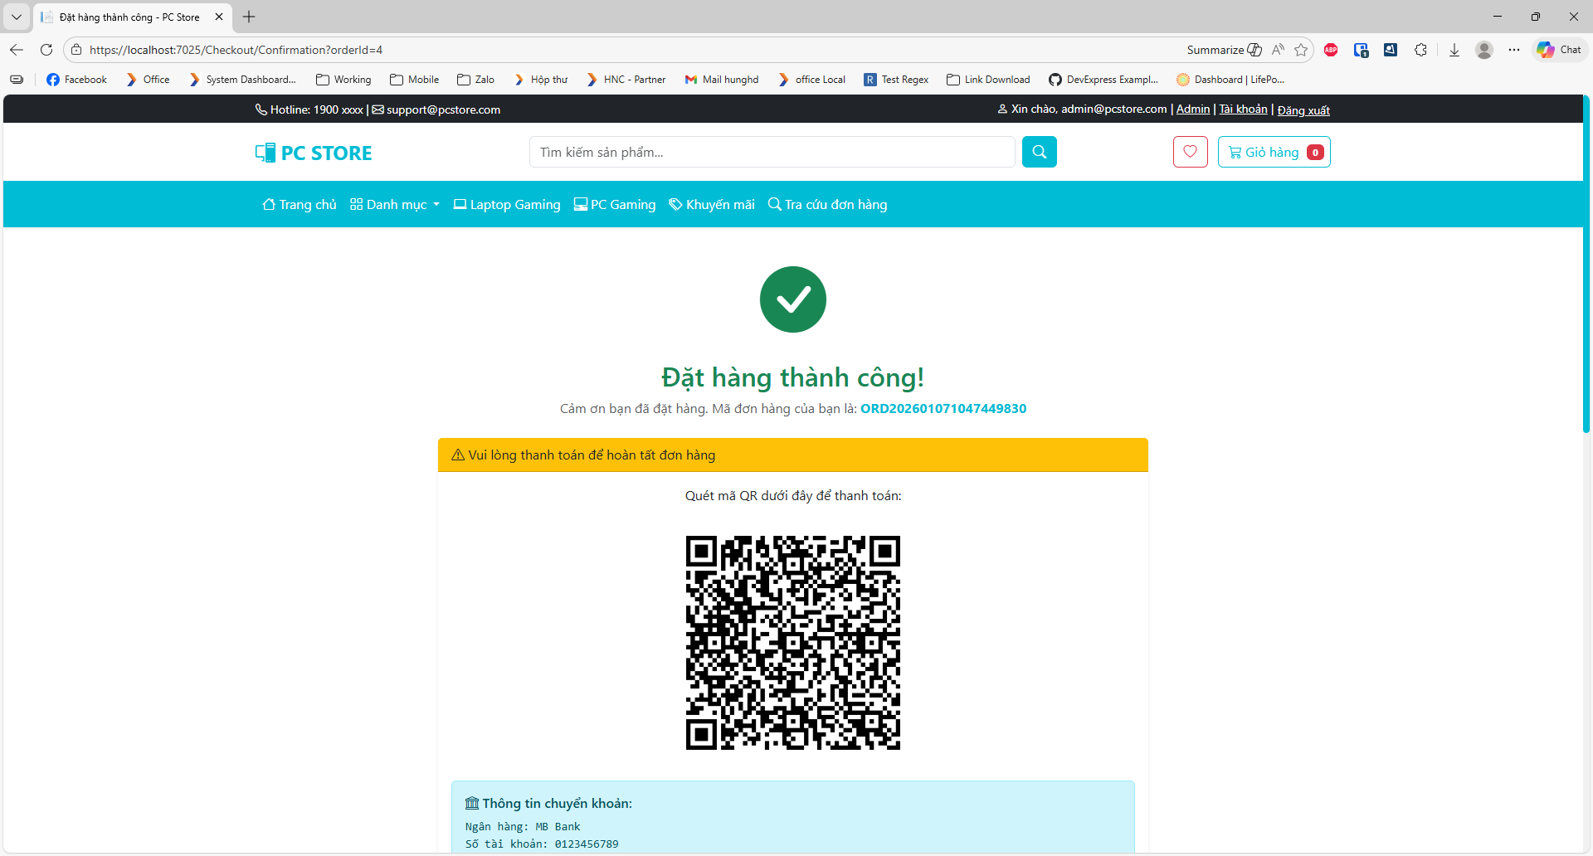Open the browser three-dot options menu

click(x=1514, y=50)
